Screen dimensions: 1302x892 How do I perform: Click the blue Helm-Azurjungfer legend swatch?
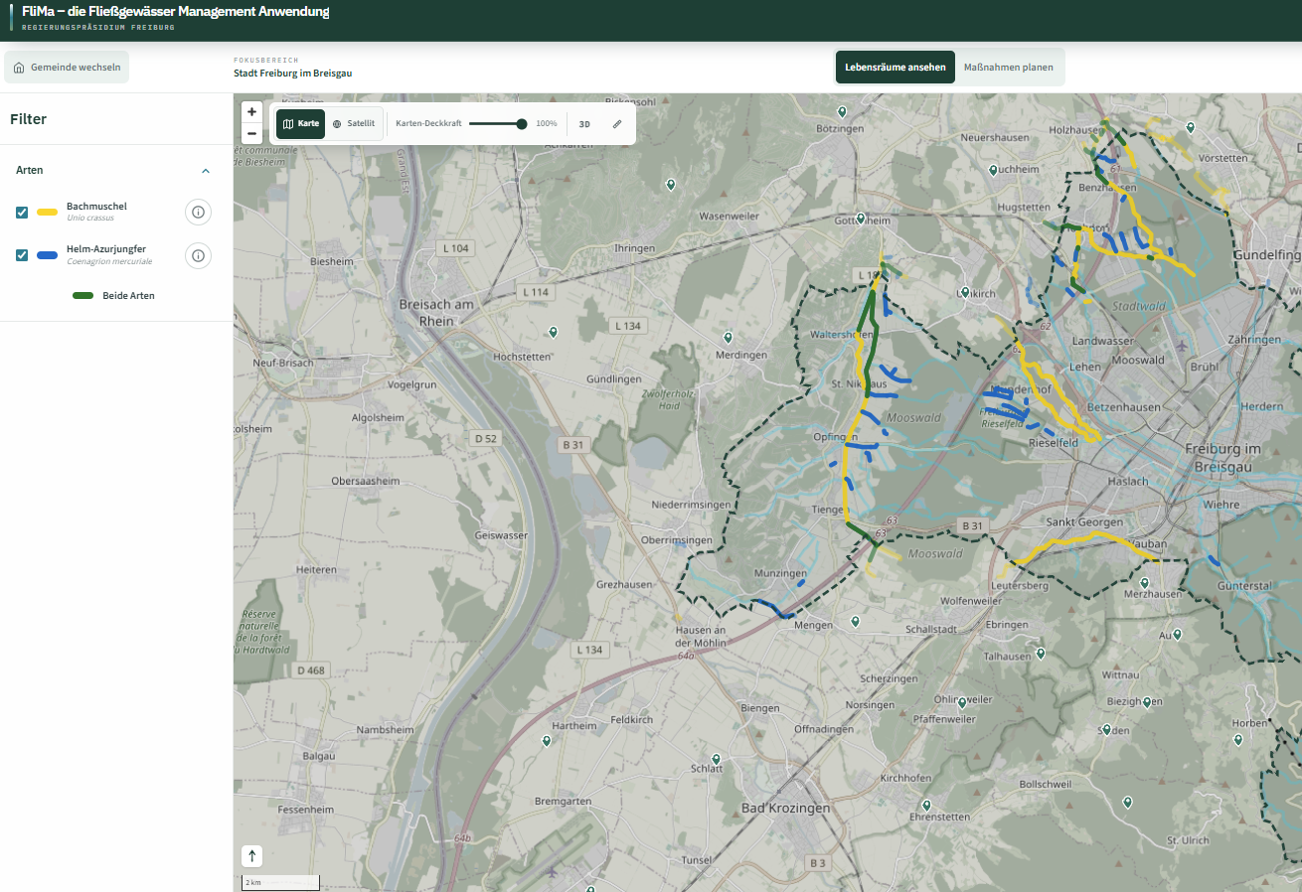[x=47, y=255]
